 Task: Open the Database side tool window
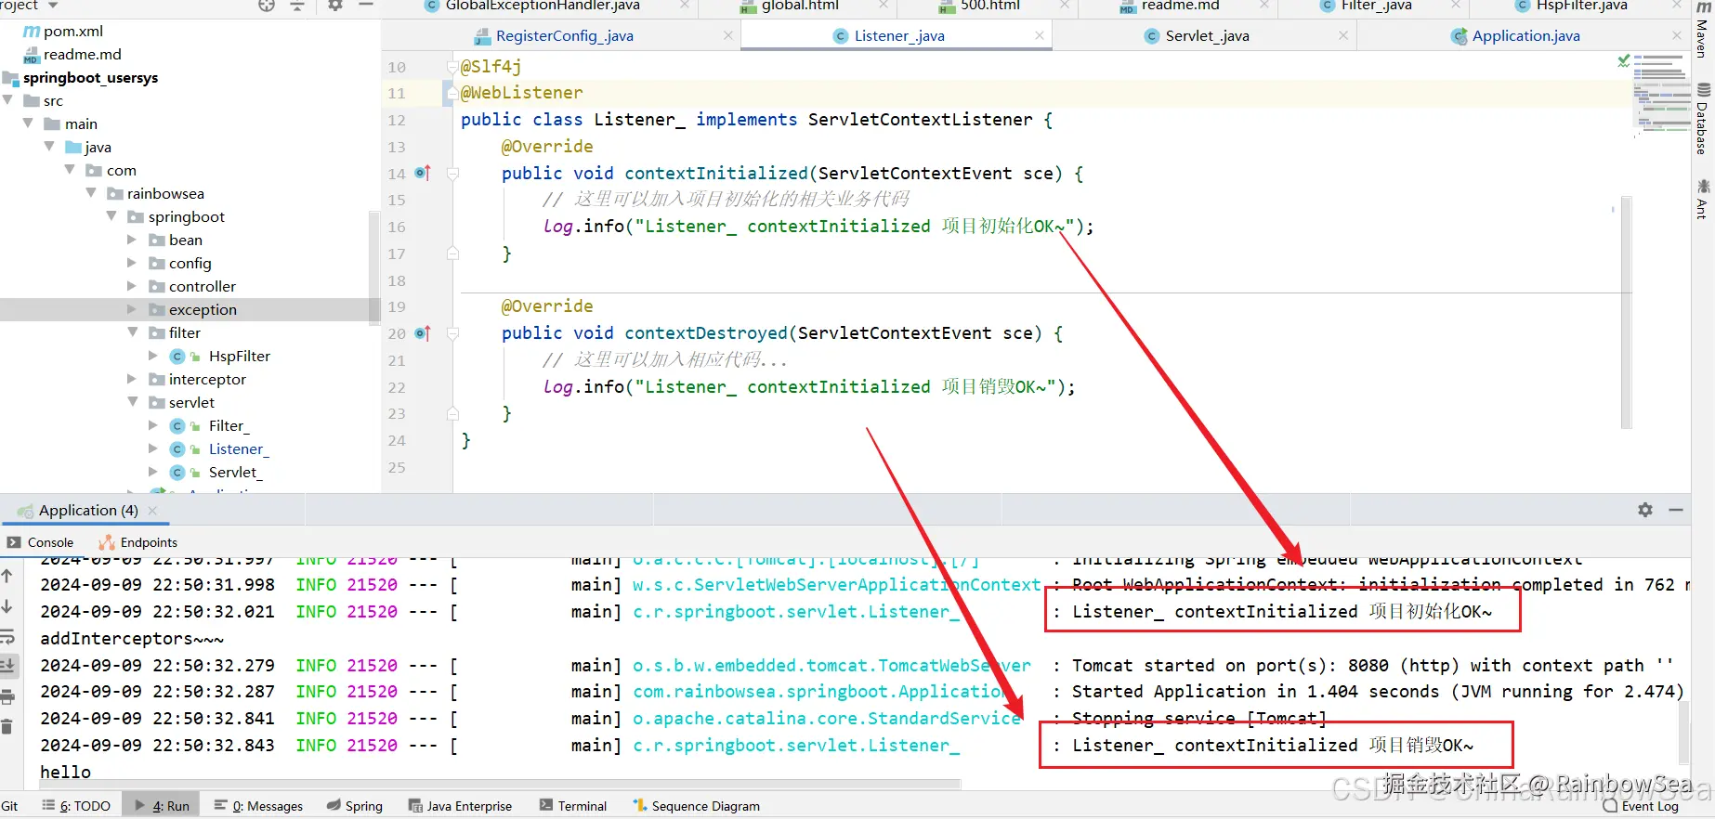tap(1703, 119)
